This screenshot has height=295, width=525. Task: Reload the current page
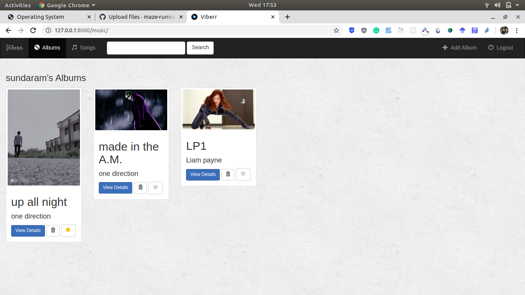click(x=33, y=30)
